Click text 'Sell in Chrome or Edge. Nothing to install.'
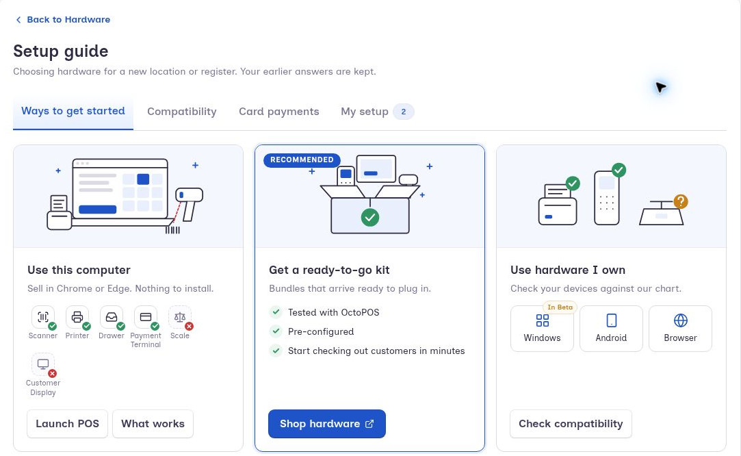The image size is (741, 456). [120, 288]
